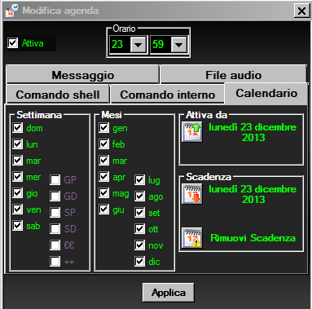Enable the GD checkbox
Viewport: 312px width, 309px height.
point(55,196)
